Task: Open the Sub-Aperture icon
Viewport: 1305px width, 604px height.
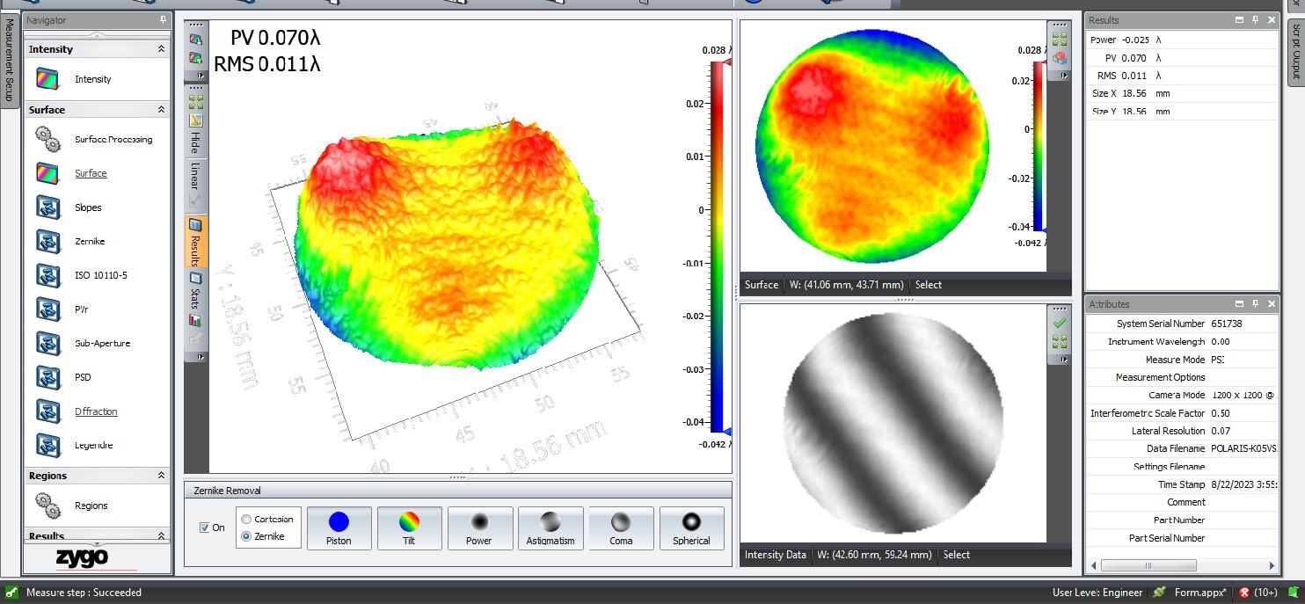Action: (47, 343)
